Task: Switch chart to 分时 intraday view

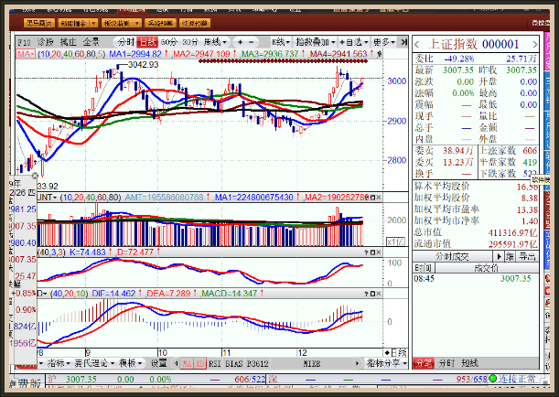Action: tap(125, 42)
